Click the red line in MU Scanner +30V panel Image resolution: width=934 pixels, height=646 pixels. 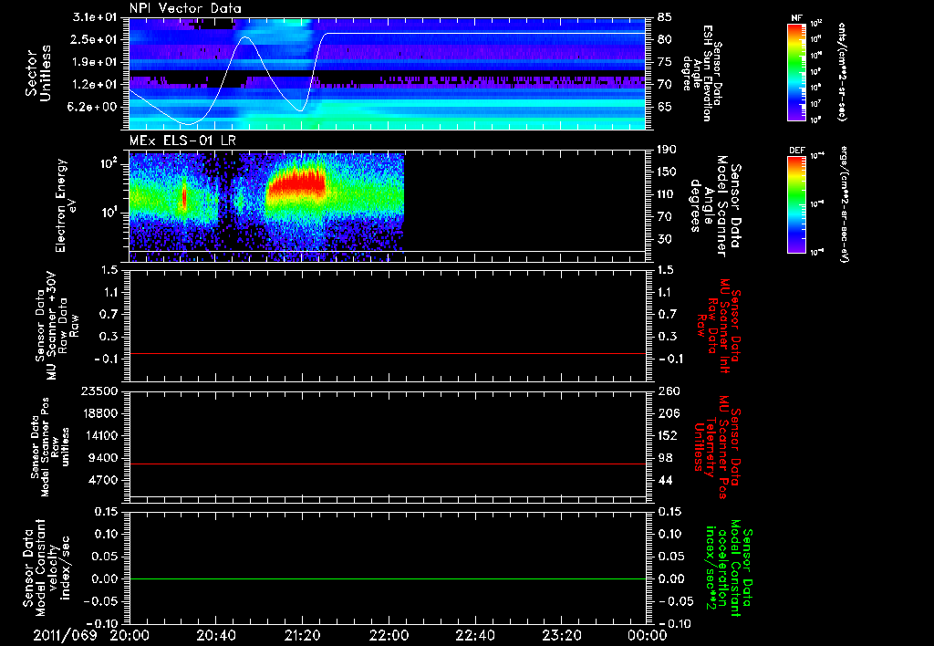[x=388, y=353]
